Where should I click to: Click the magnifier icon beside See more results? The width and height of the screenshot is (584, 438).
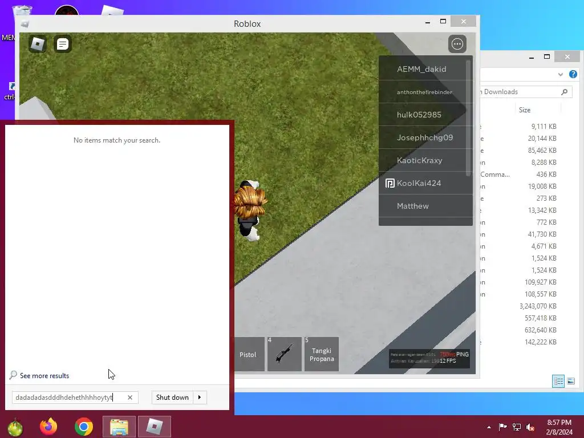click(13, 375)
